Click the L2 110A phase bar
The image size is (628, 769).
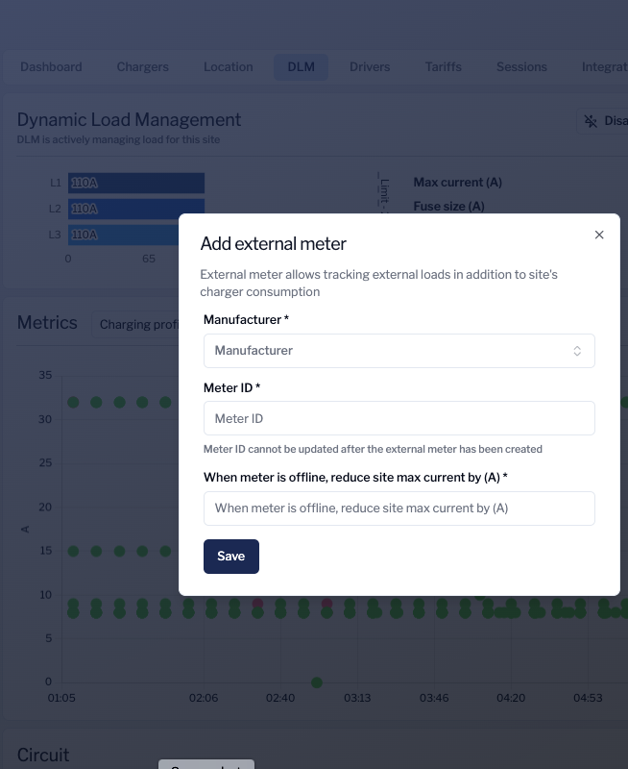tap(135, 209)
